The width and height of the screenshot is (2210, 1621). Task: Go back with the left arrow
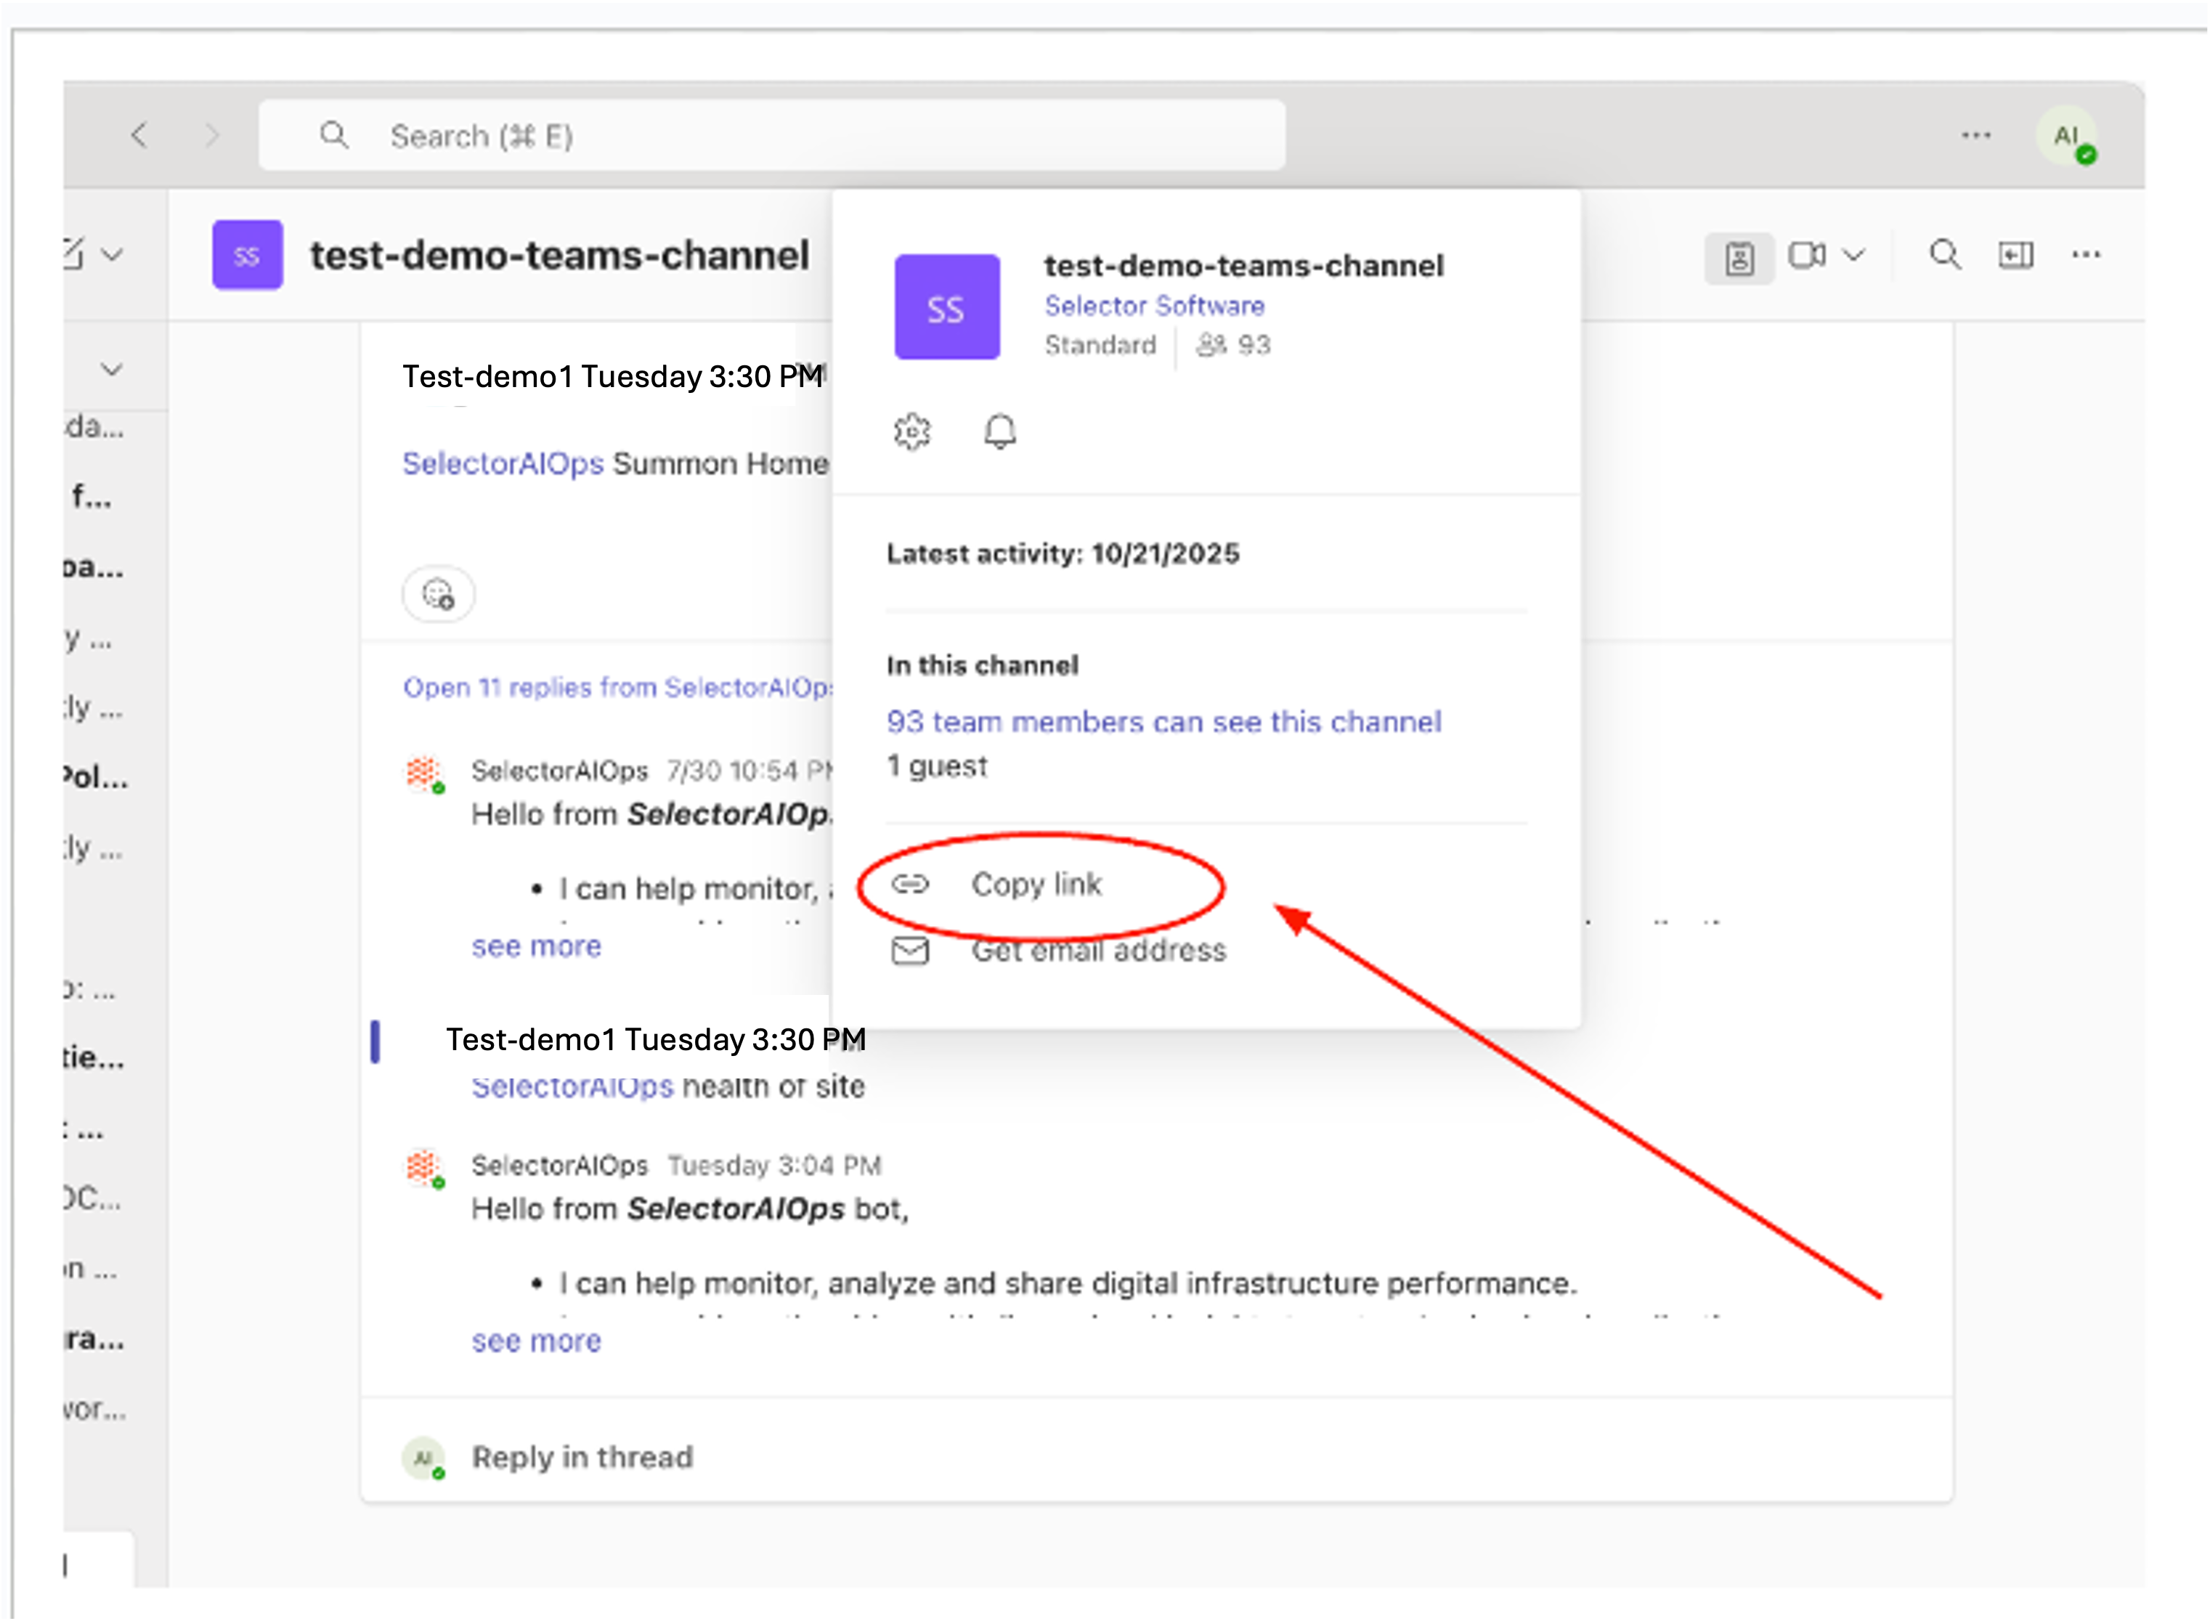(139, 135)
